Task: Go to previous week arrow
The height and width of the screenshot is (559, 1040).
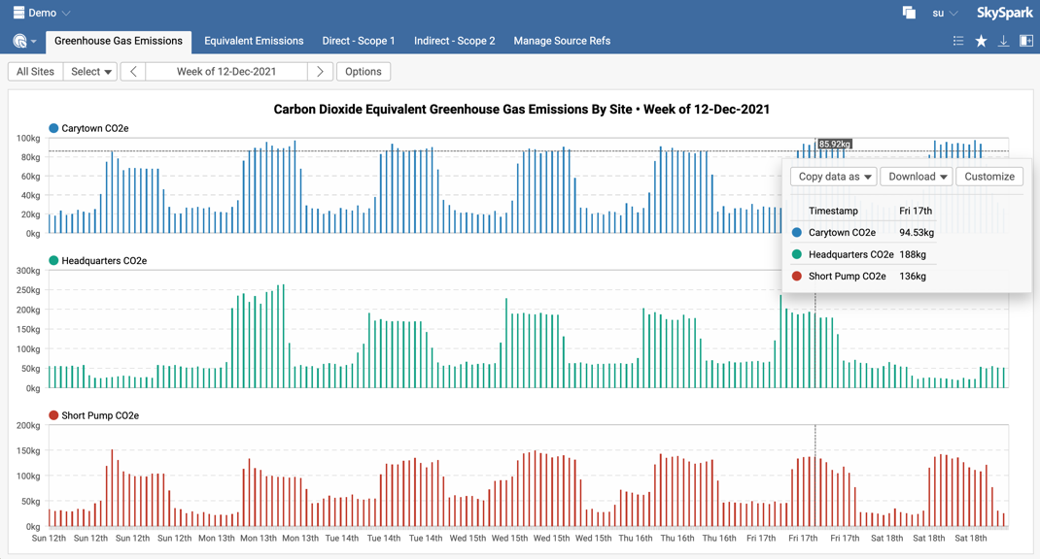Action: [x=133, y=72]
